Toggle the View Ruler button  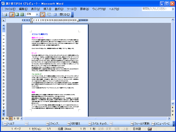(x=43, y=14)
